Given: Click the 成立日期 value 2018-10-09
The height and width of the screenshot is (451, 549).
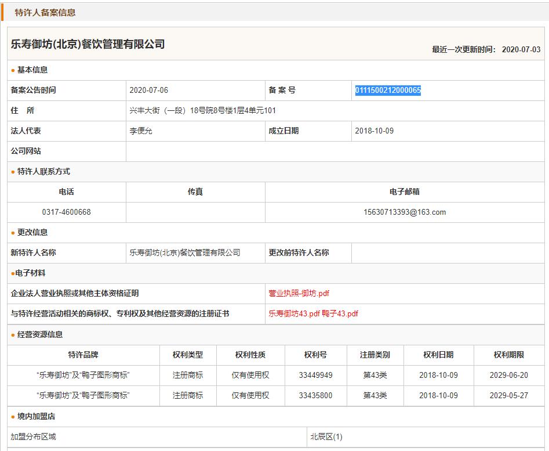Looking at the screenshot, I should click(x=374, y=131).
